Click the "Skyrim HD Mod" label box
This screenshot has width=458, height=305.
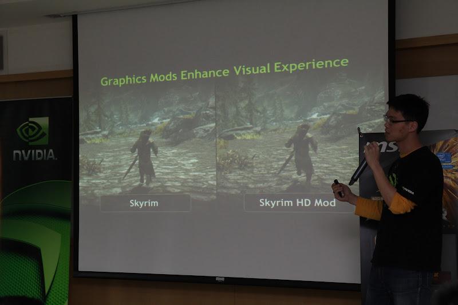coord(298,203)
